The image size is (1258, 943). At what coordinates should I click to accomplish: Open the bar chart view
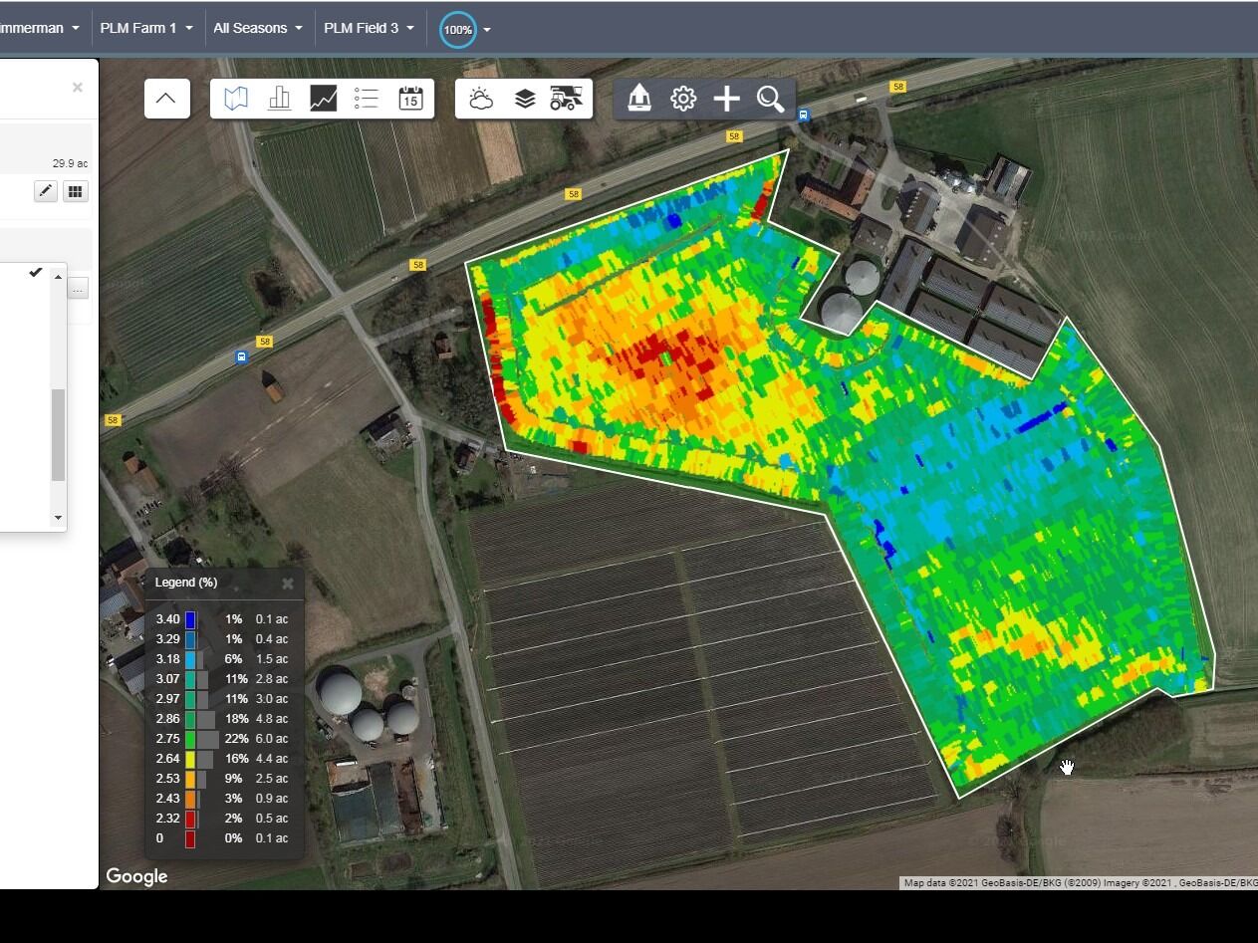coord(280,99)
